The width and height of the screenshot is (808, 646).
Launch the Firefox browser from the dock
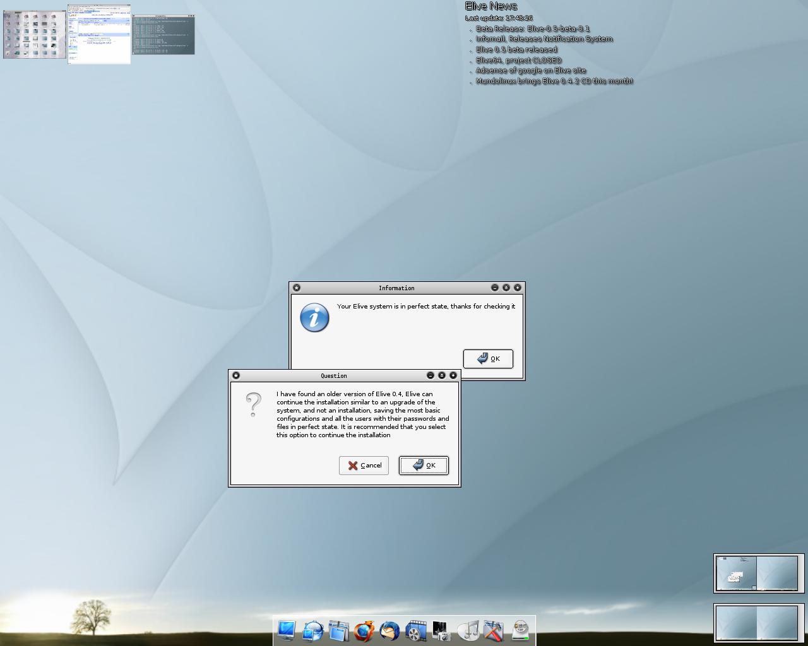pos(364,630)
